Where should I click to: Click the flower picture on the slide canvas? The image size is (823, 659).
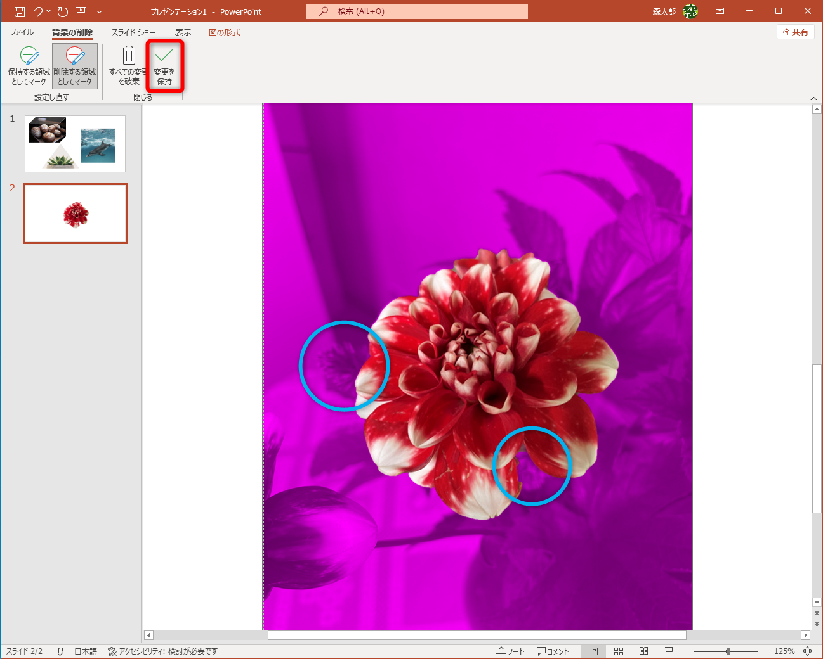coord(478,366)
